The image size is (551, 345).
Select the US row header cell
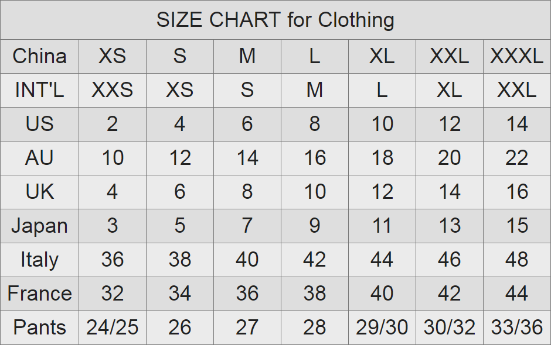39,125
